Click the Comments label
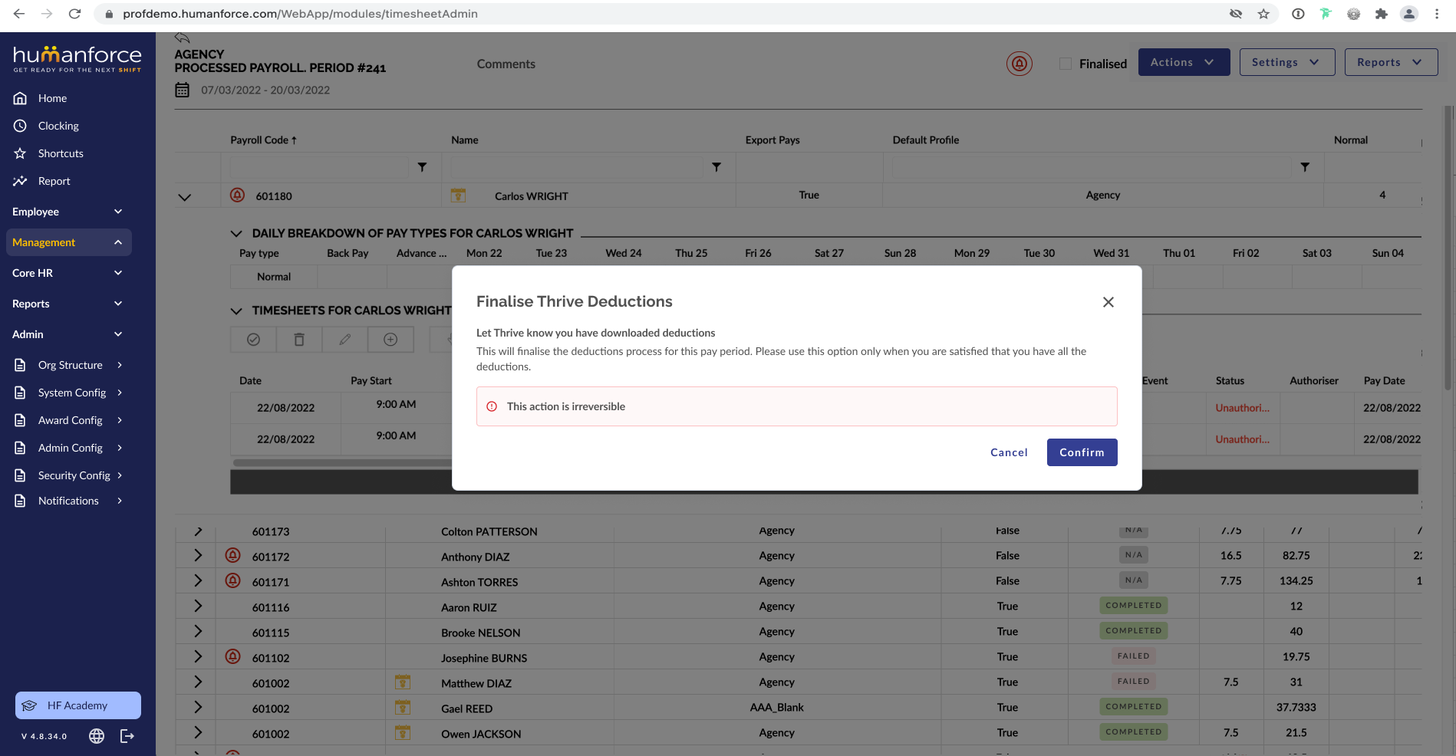 pos(506,64)
